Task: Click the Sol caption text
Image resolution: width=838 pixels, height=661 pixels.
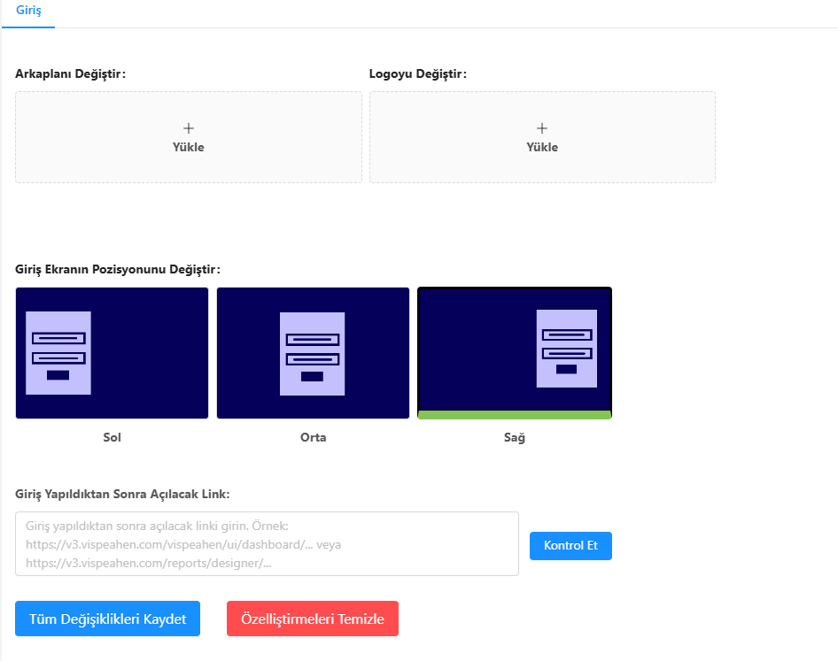Action: click(112, 437)
